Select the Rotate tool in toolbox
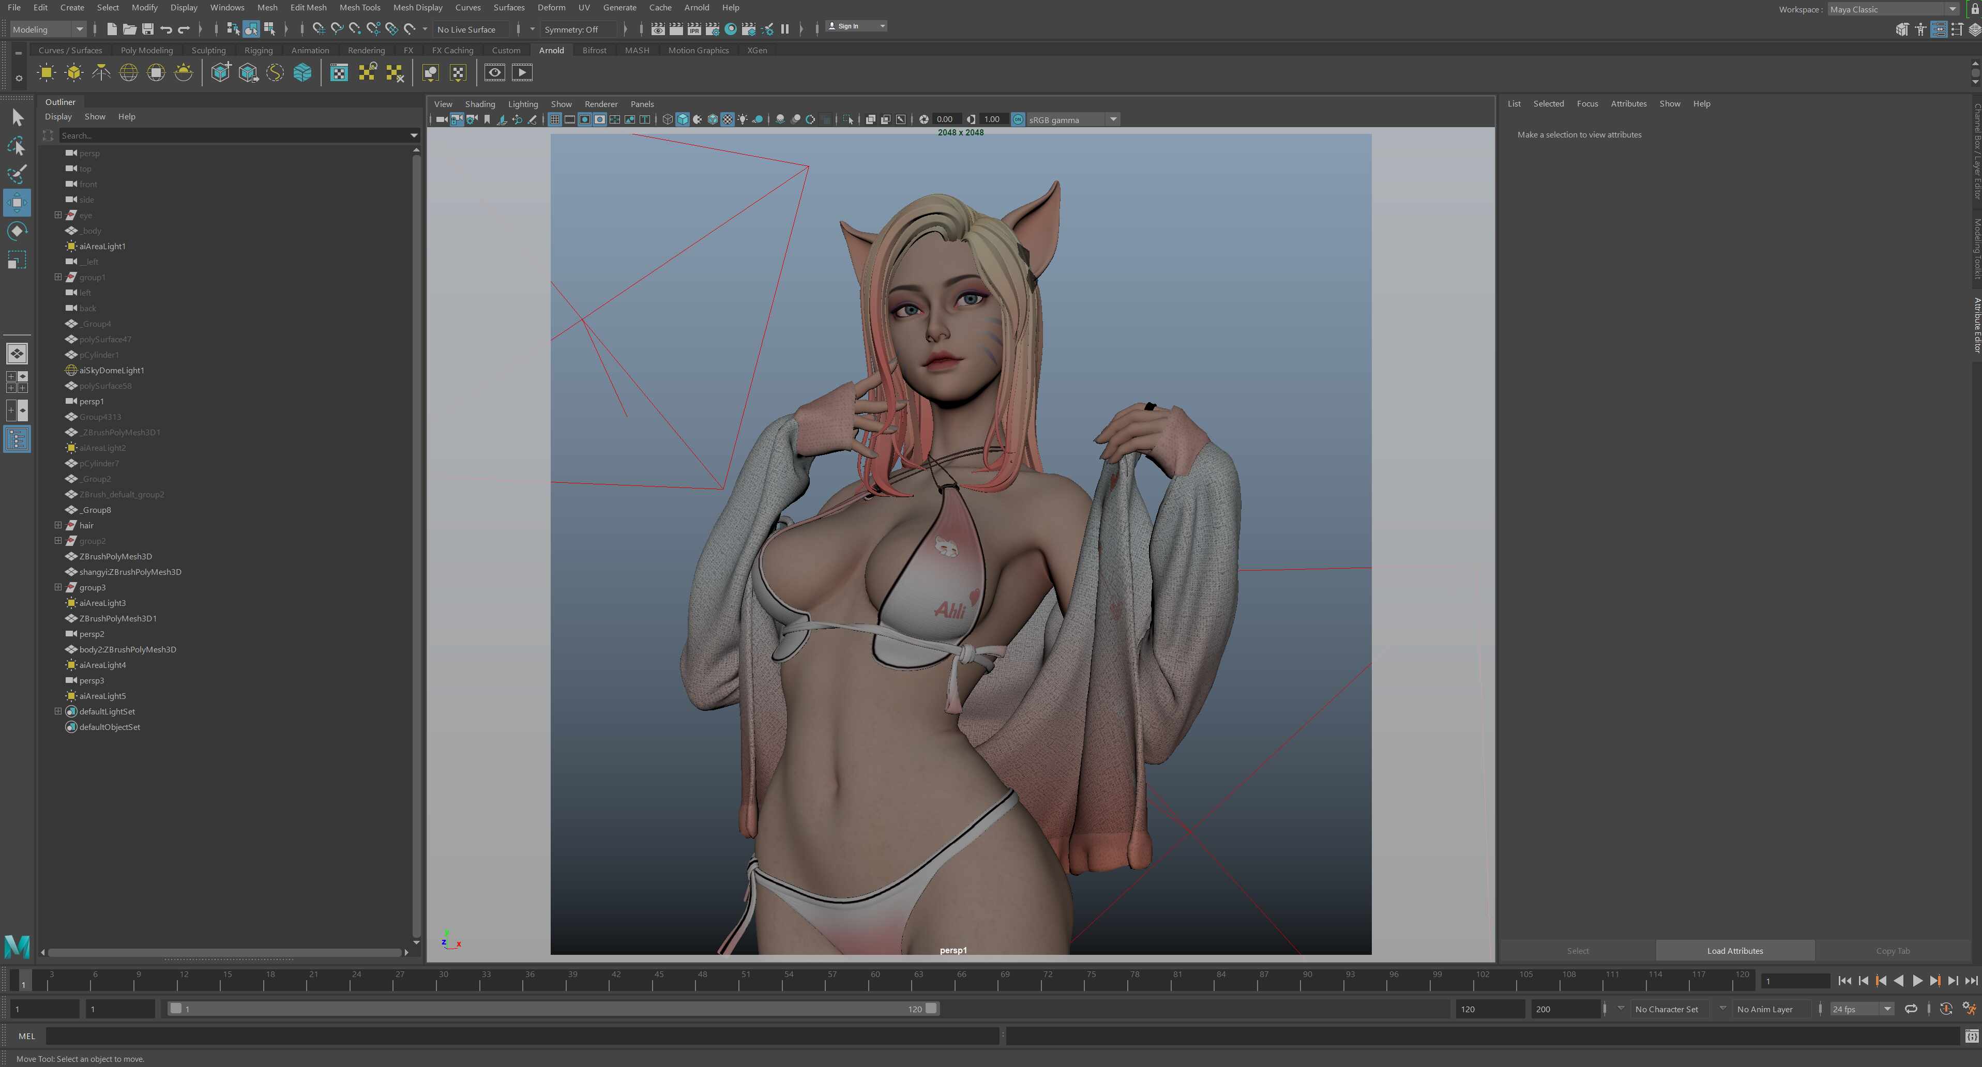Image resolution: width=1982 pixels, height=1067 pixels. (x=17, y=231)
